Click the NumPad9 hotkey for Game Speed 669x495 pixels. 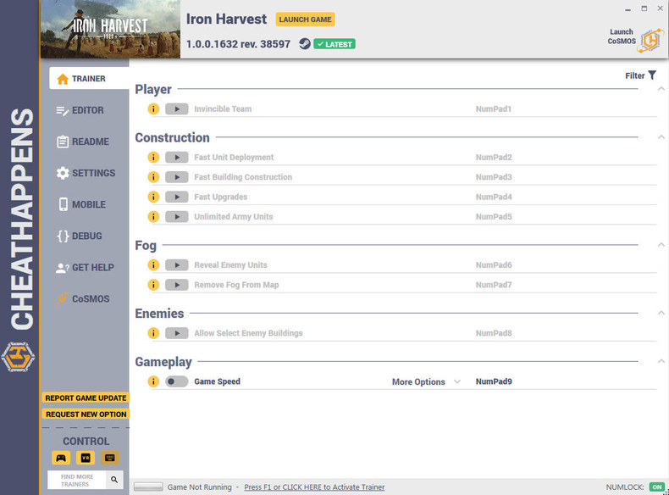494,381
